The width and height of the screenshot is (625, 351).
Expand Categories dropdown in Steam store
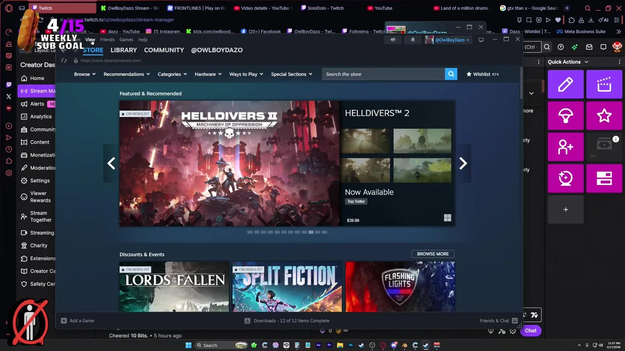pyautogui.click(x=172, y=74)
